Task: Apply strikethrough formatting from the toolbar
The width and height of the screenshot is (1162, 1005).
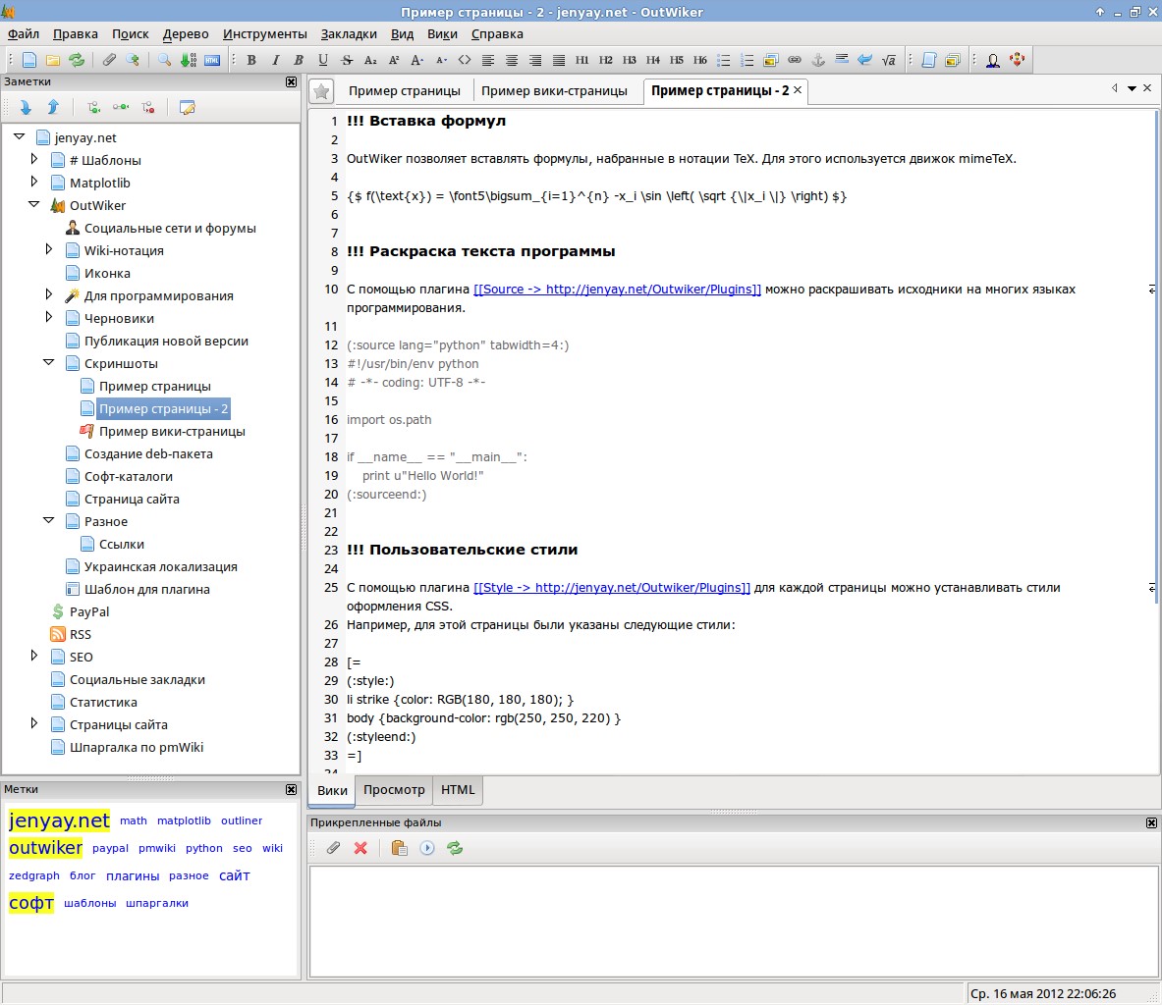Action: (347, 60)
